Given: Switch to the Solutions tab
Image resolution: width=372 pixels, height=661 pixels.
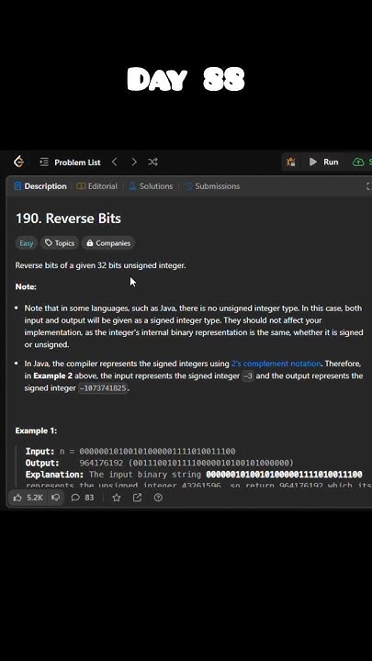Looking at the screenshot, I should tap(151, 185).
